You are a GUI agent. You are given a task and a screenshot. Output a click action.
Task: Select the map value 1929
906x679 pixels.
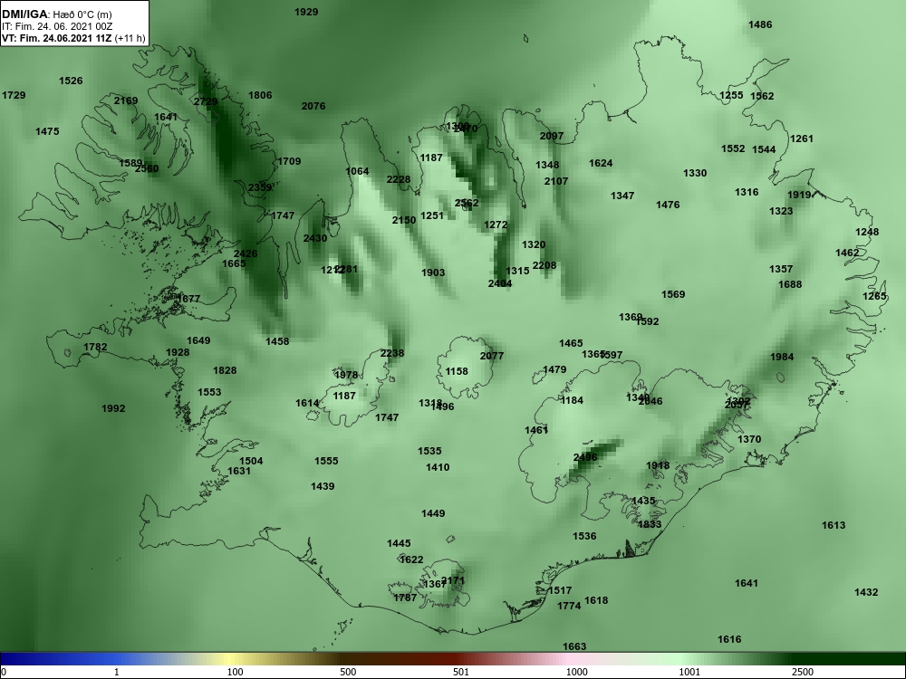pos(306,12)
